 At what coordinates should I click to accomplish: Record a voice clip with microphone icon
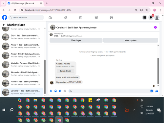(x=51, y=91)
